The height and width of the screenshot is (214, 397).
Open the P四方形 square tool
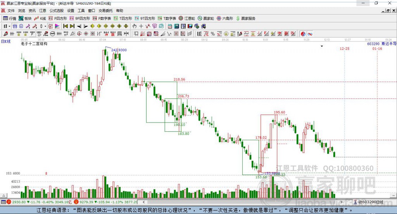58,19
